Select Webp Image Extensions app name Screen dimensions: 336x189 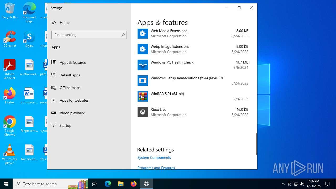pos(170,46)
